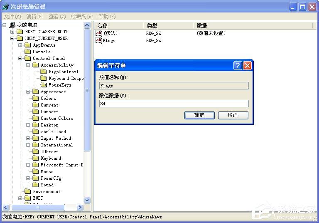Click the AppEvents folder icon
Image resolution: width=319 pixels, height=223 pixels.
click(x=28, y=45)
